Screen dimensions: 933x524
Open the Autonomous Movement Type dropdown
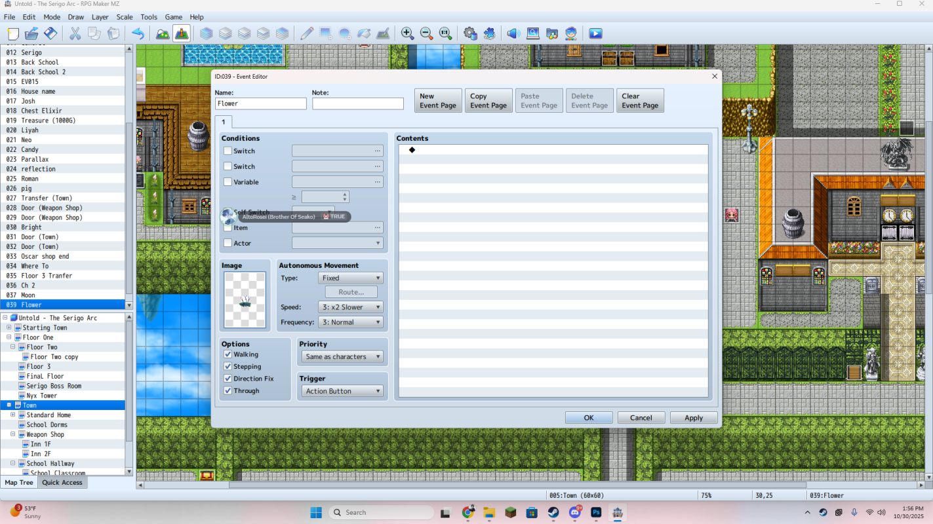351,278
